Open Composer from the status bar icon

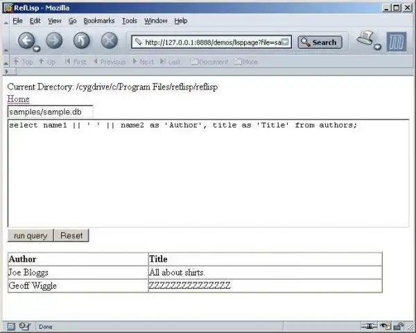[25, 326]
